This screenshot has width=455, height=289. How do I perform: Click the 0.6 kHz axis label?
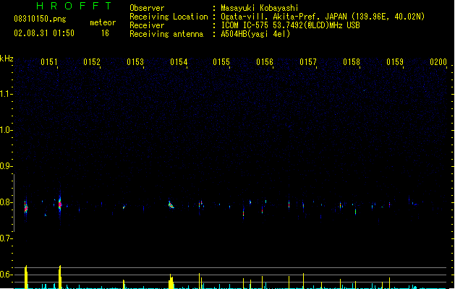[6, 275]
